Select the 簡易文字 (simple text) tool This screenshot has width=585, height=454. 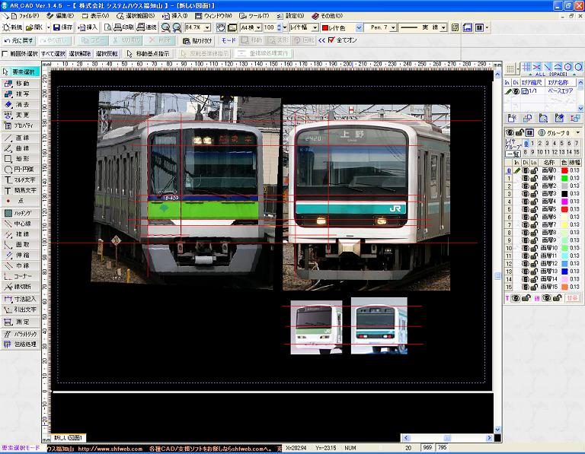pyautogui.click(x=21, y=190)
